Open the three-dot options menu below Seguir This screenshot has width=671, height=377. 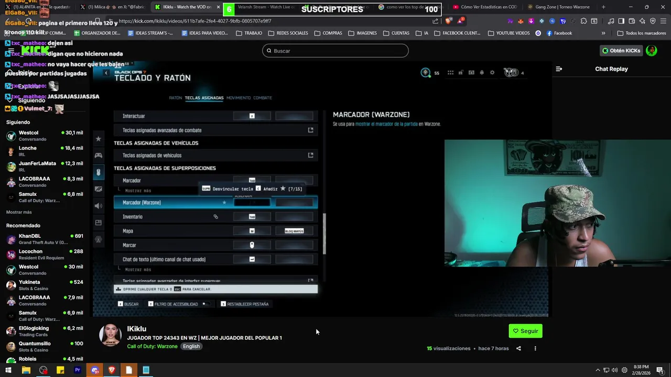pyautogui.click(x=535, y=348)
